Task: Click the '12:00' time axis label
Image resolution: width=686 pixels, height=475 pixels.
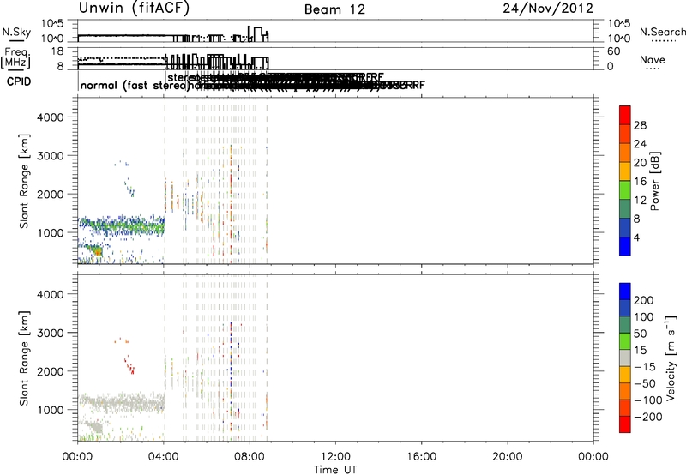Action: point(335,456)
